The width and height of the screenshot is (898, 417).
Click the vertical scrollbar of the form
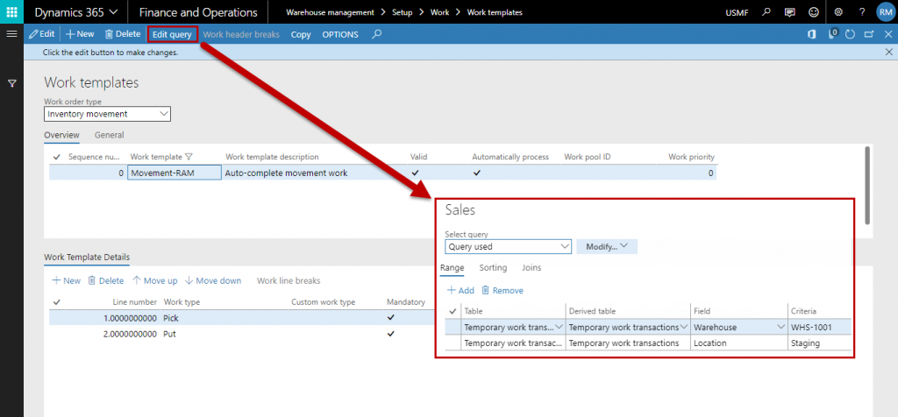point(867,185)
